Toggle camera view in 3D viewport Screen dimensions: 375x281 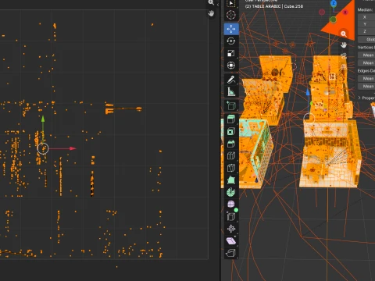tap(344, 56)
